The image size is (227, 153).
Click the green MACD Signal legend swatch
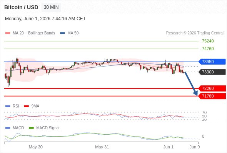tap(31, 128)
